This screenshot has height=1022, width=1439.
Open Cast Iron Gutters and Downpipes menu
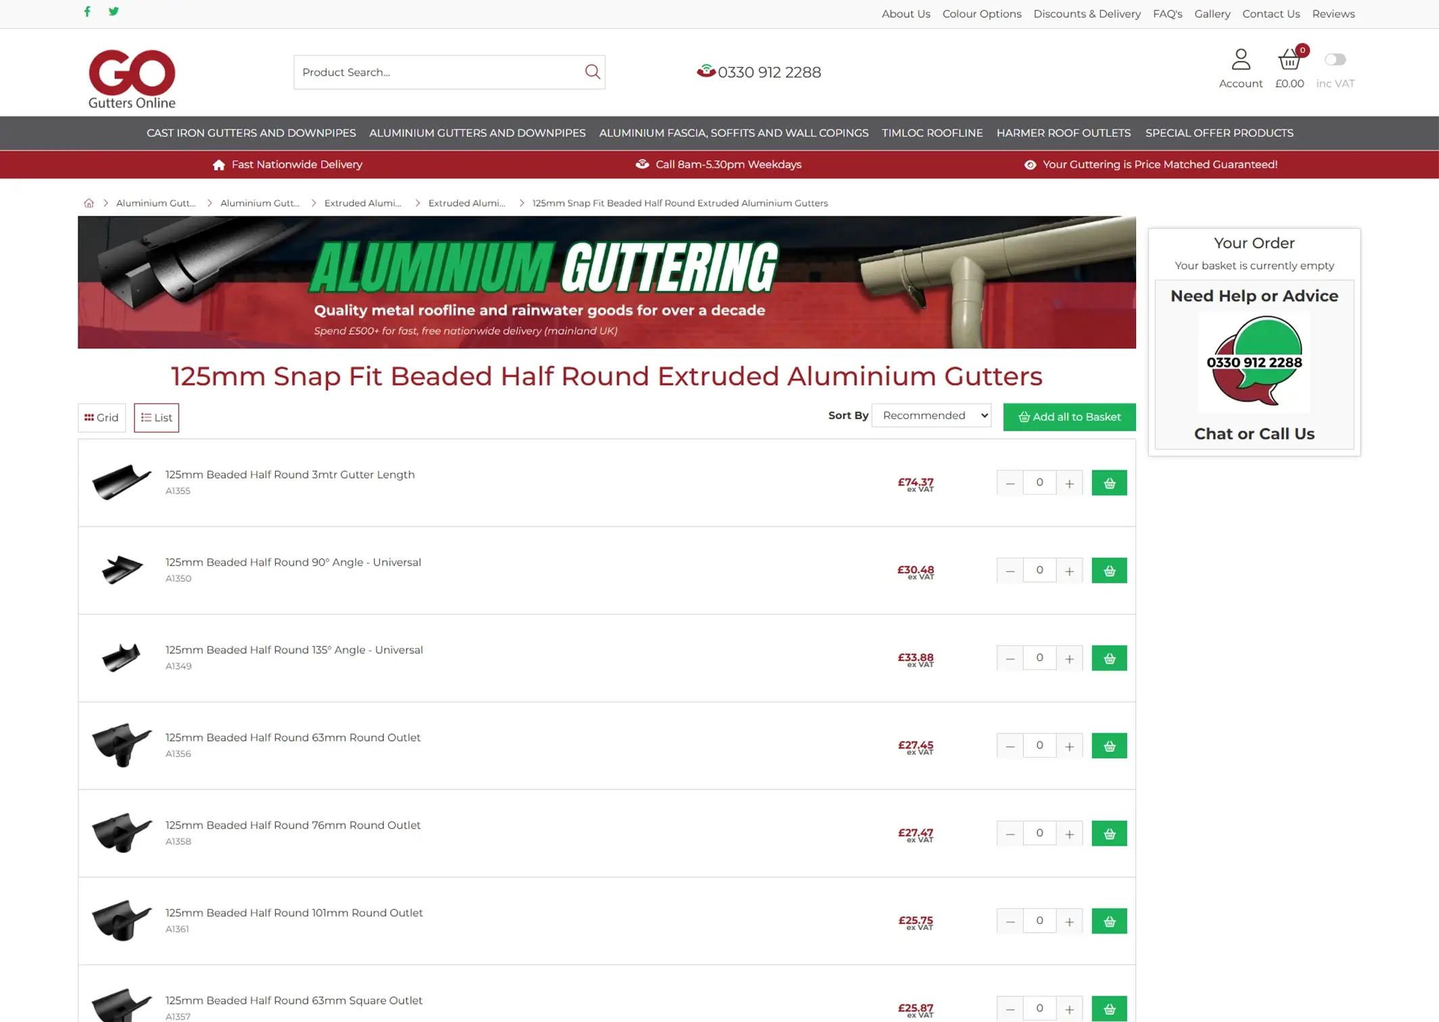(x=251, y=133)
